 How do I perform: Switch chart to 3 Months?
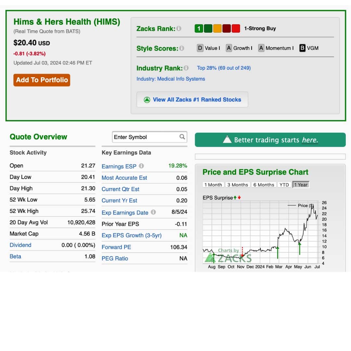(x=238, y=185)
